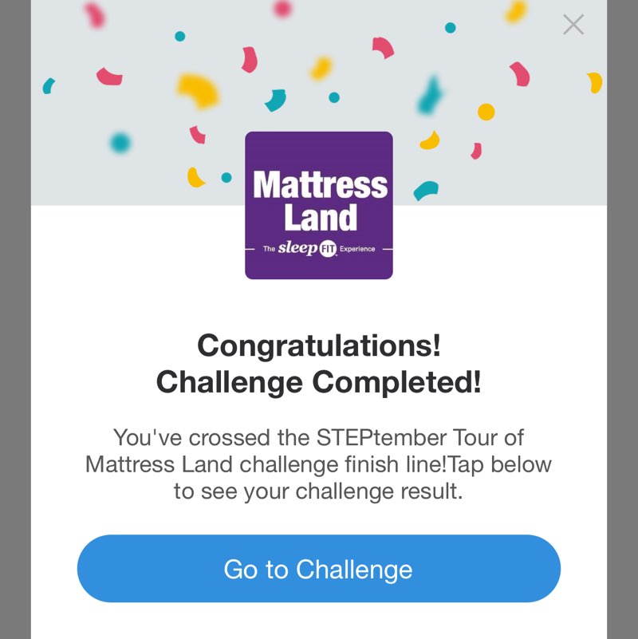The height and width of the screenshot is (639, 638).
Task: Tap the word 'Land' in the logo
Action: click(321, 217)
